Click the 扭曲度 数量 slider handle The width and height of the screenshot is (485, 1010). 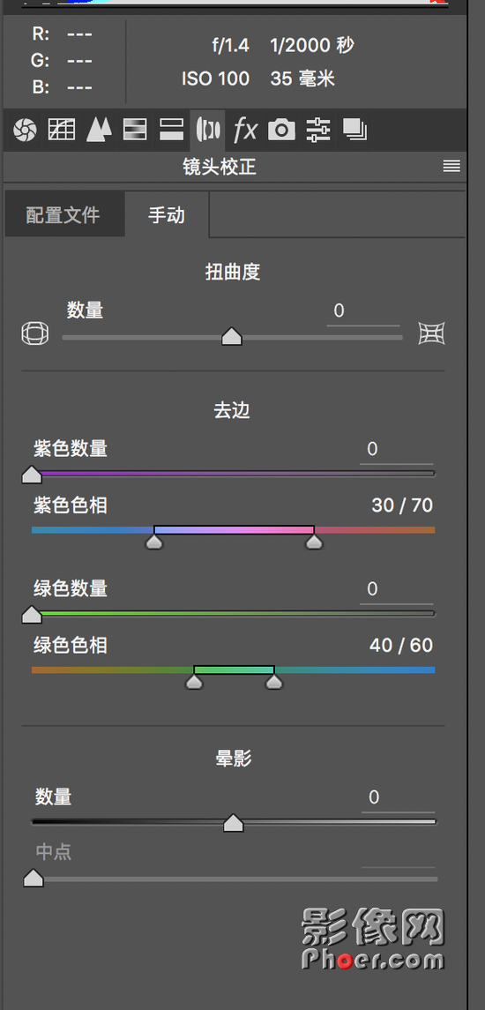tap(232, 336)
